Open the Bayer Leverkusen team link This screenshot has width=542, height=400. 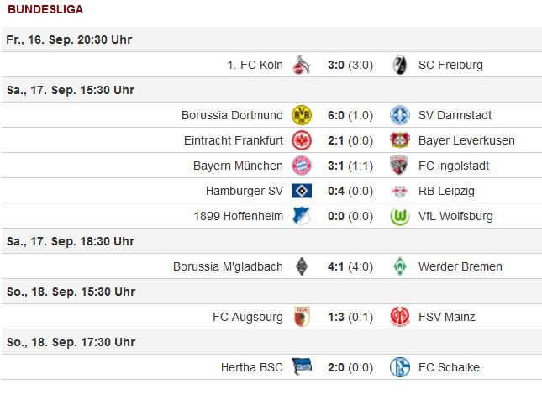[x=465, y=140]
